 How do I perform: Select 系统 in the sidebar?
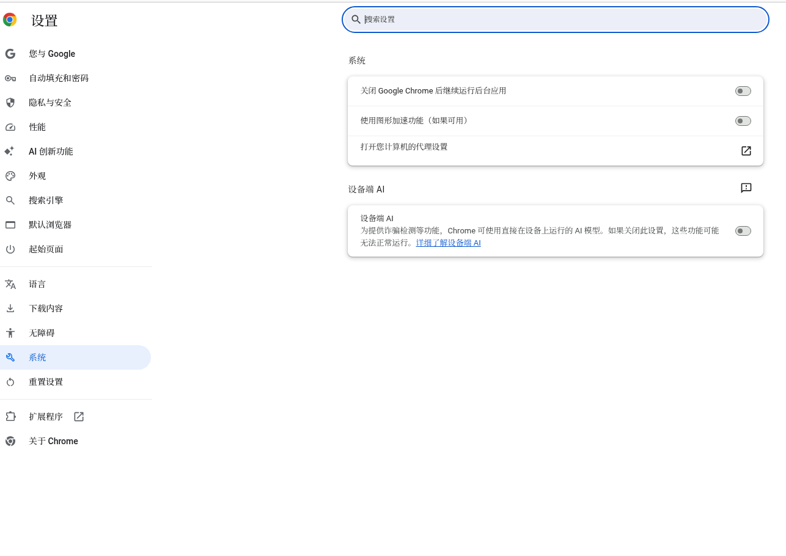(x=75, y=357)
